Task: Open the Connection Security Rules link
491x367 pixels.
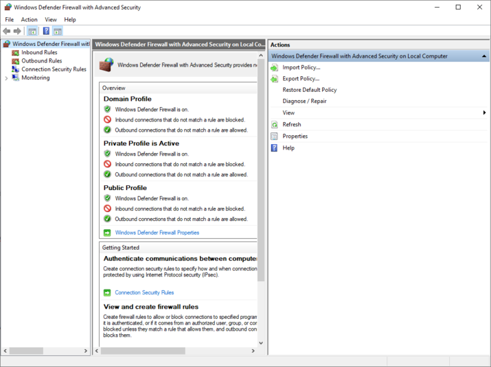Action: [144, 292]
